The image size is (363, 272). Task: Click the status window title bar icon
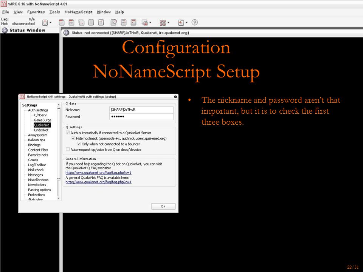pos(67,33)
